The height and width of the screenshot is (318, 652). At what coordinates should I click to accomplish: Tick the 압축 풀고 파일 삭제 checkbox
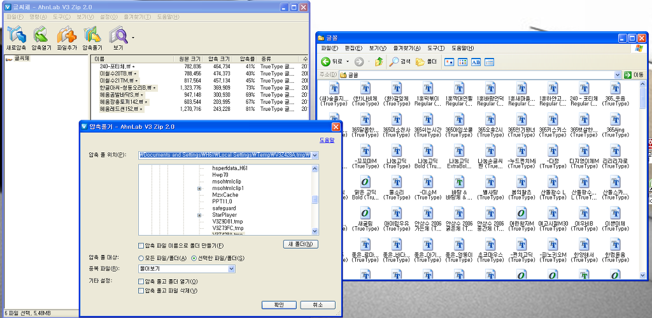[x=141, y=291]
